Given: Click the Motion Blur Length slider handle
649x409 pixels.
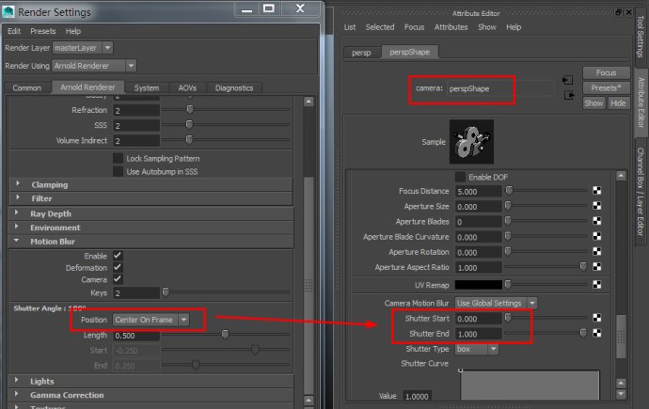Looking at the screenshot, I should [x=225, y=334].
